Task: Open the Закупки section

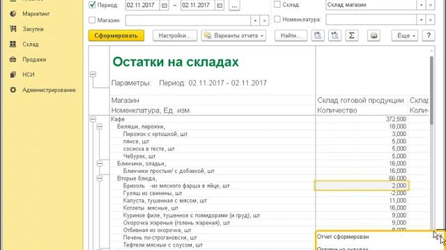Action: 33,29
